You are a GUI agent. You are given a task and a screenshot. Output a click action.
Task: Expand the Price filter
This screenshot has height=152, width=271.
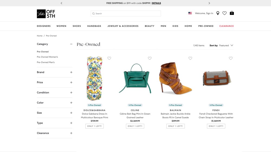tap(71, 82)
